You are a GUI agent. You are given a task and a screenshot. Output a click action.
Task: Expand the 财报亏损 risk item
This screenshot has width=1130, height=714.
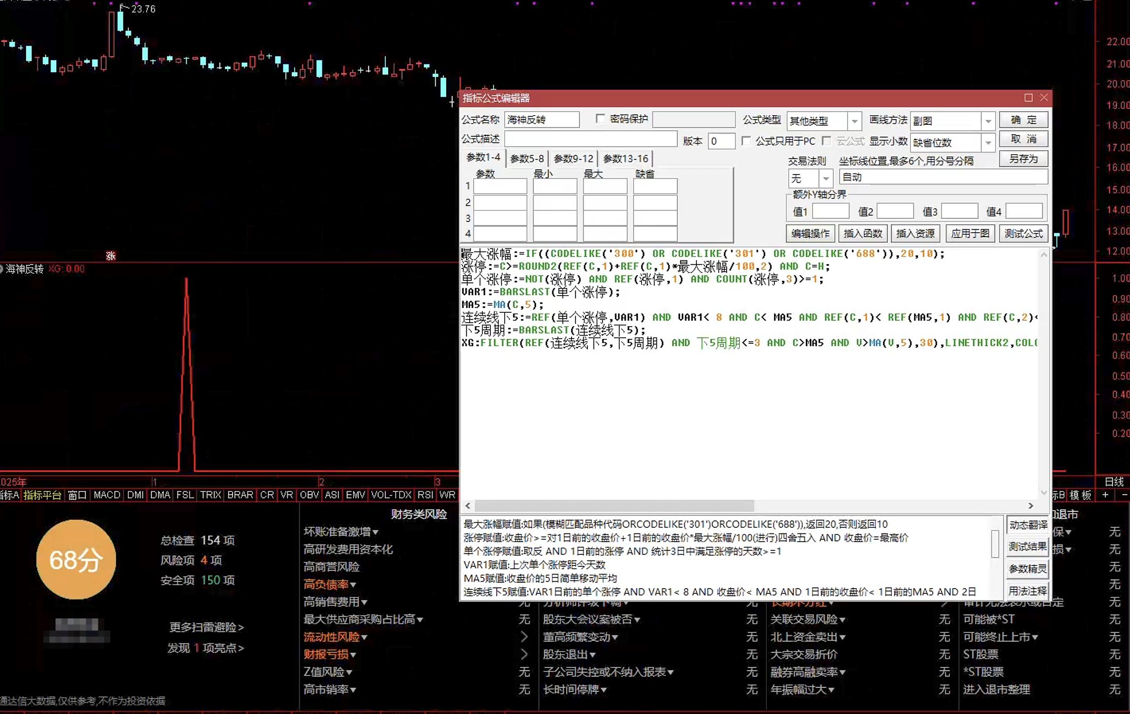(330, 655)
